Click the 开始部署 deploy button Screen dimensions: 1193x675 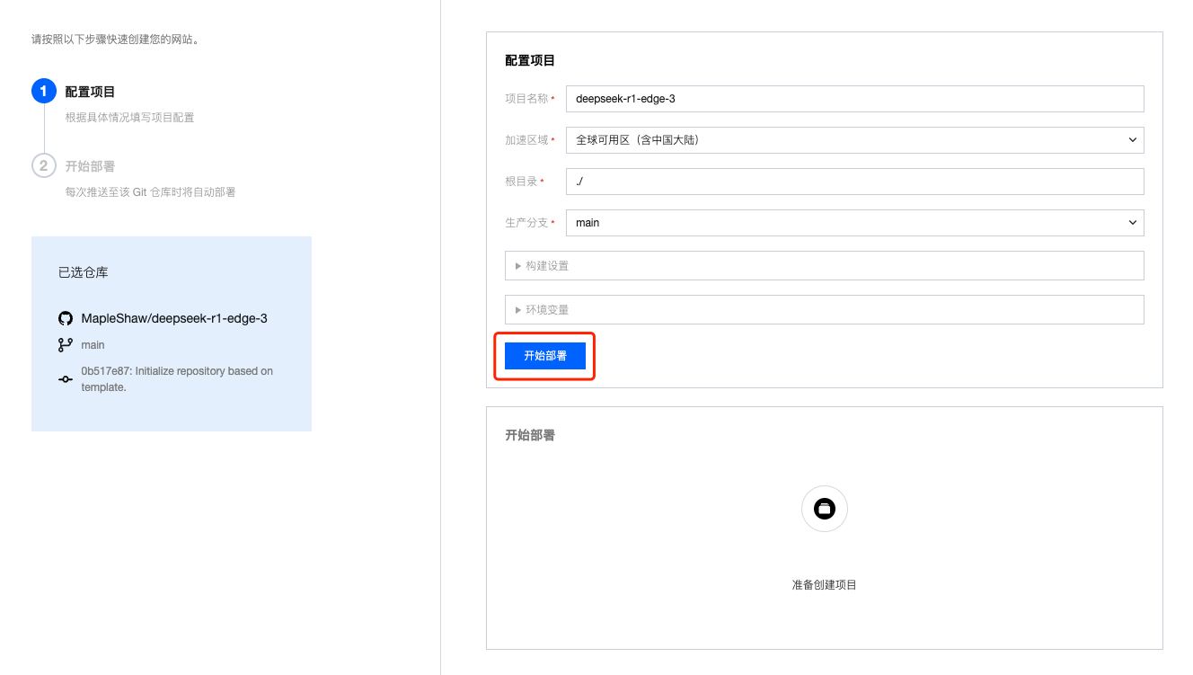(543, 355)
